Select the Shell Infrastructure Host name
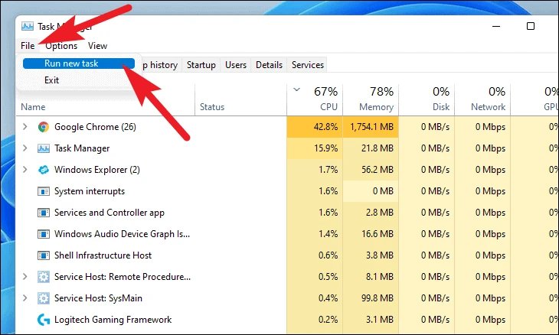 tap(103, 255)
